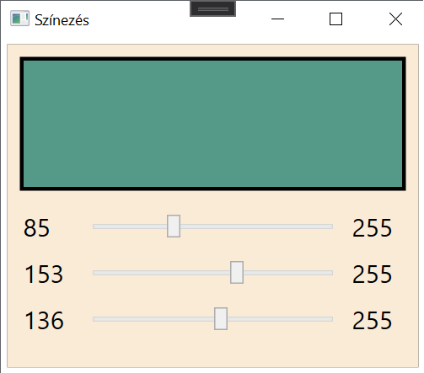Click the 136 value label
The width and height of the screenshot is (424, 373).
click(x=44, y=320)
